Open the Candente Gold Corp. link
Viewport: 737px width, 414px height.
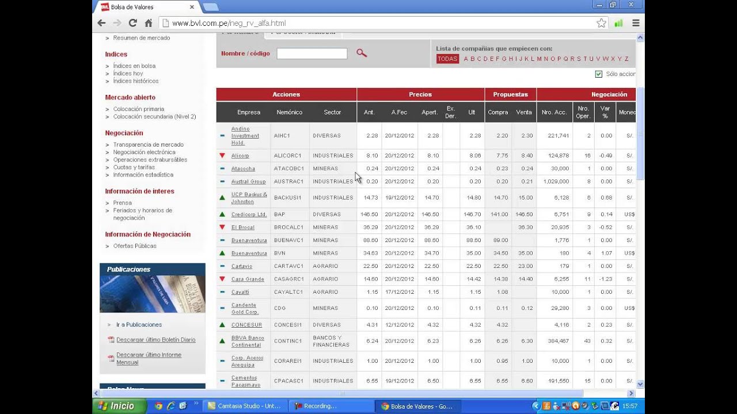(245, 309)
